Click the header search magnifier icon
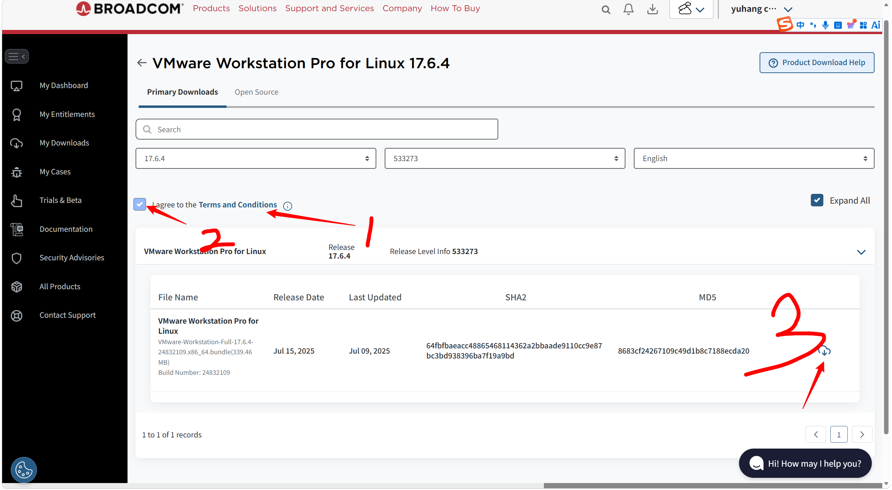Image resolution: width=892 pixels, height=490 pixels. click(606, 9)
